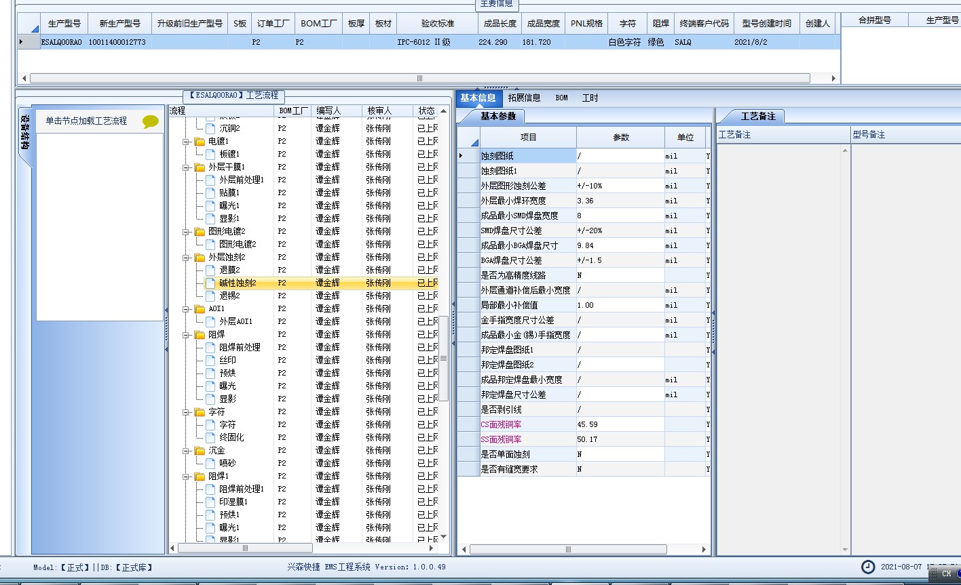Click the 验收标准 column header
961x585 pixels.
[438, 23]
